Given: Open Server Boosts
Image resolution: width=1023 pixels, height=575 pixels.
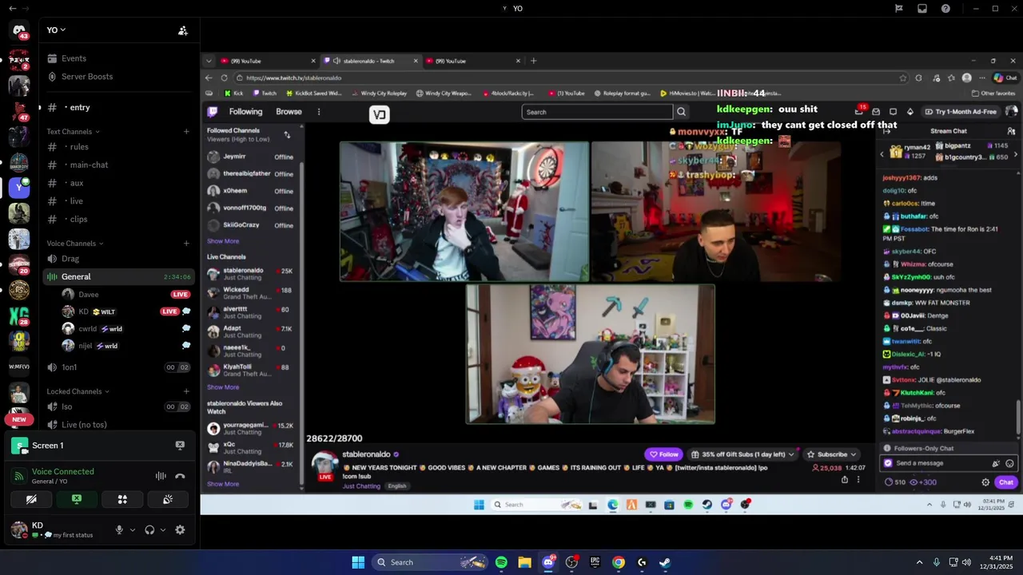Looking at the screenshot, I should coord(118,77).
